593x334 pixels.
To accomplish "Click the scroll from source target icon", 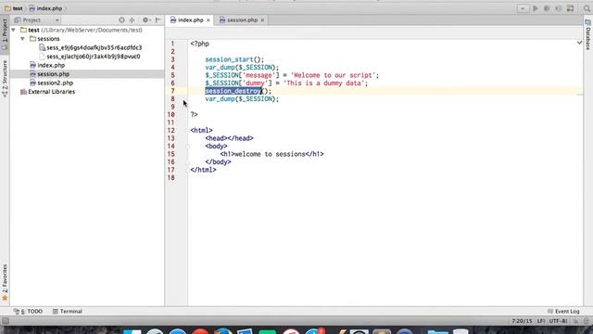I will tap(121, 20).
